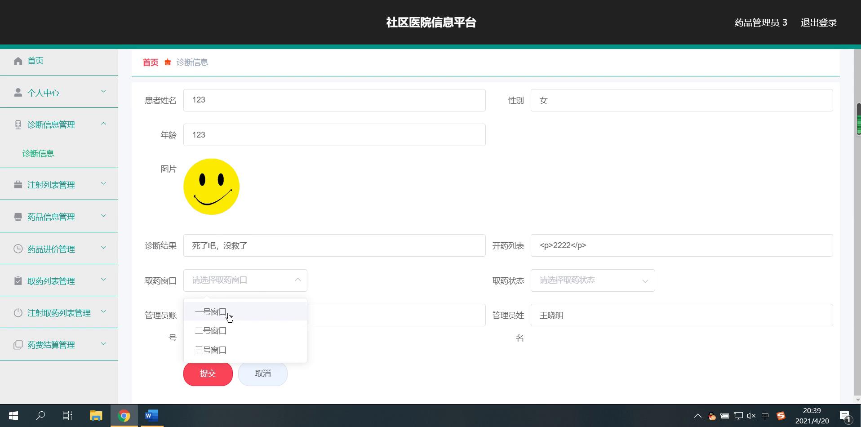The width and height of the screenshot is (861, 427).
Task: Click the power icon beside 注射取药列表管理
Action: point(18,313)
